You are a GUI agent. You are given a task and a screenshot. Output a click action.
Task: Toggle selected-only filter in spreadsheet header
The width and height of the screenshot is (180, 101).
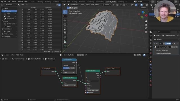(x=57, y=5)
